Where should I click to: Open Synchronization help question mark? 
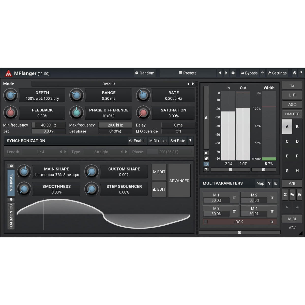pos(190,141)
